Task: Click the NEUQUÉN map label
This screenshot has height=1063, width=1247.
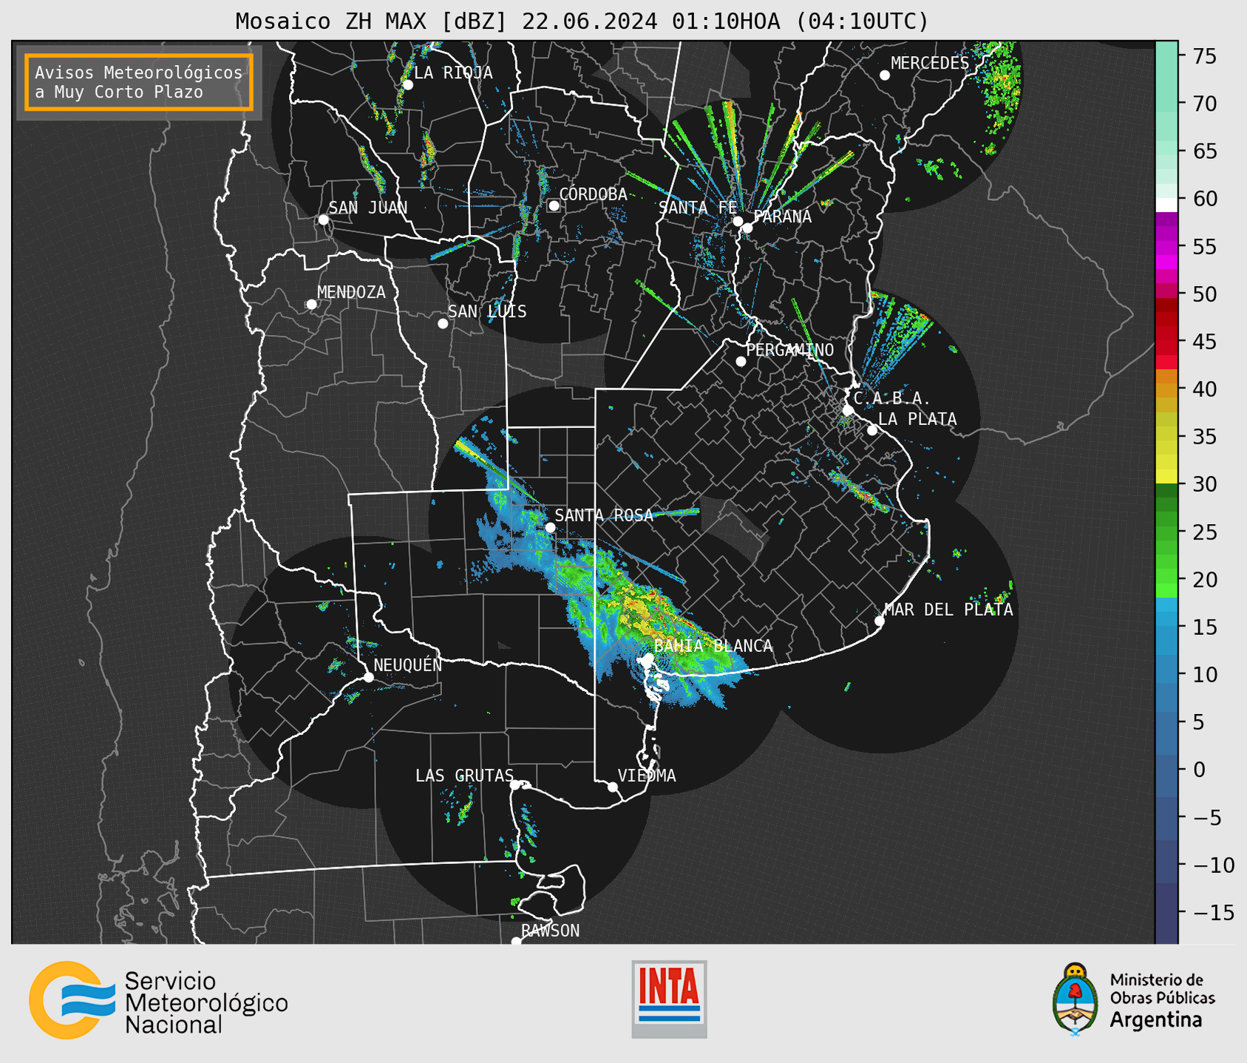Action: (407, 665)
